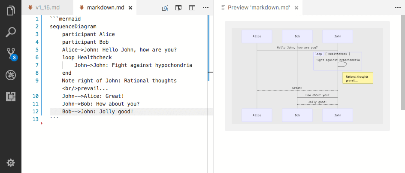
Task: Open the Manage gear menu
Action: pos(11,163)
